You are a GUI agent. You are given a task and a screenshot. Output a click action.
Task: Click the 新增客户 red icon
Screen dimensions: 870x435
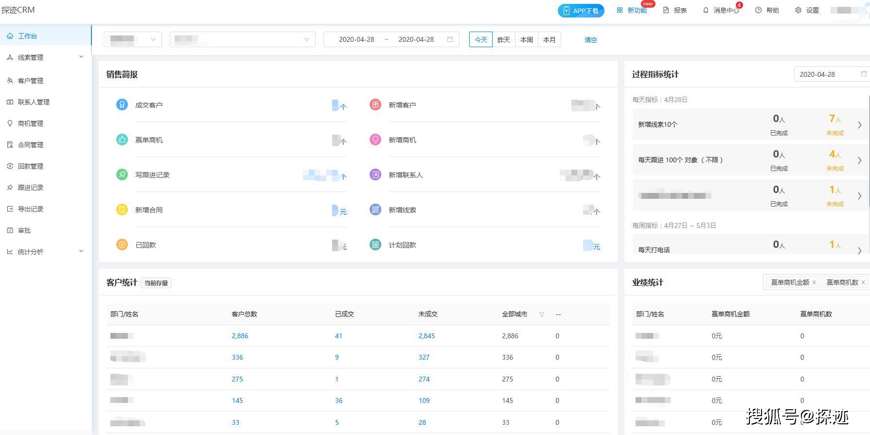pos(375,104)
